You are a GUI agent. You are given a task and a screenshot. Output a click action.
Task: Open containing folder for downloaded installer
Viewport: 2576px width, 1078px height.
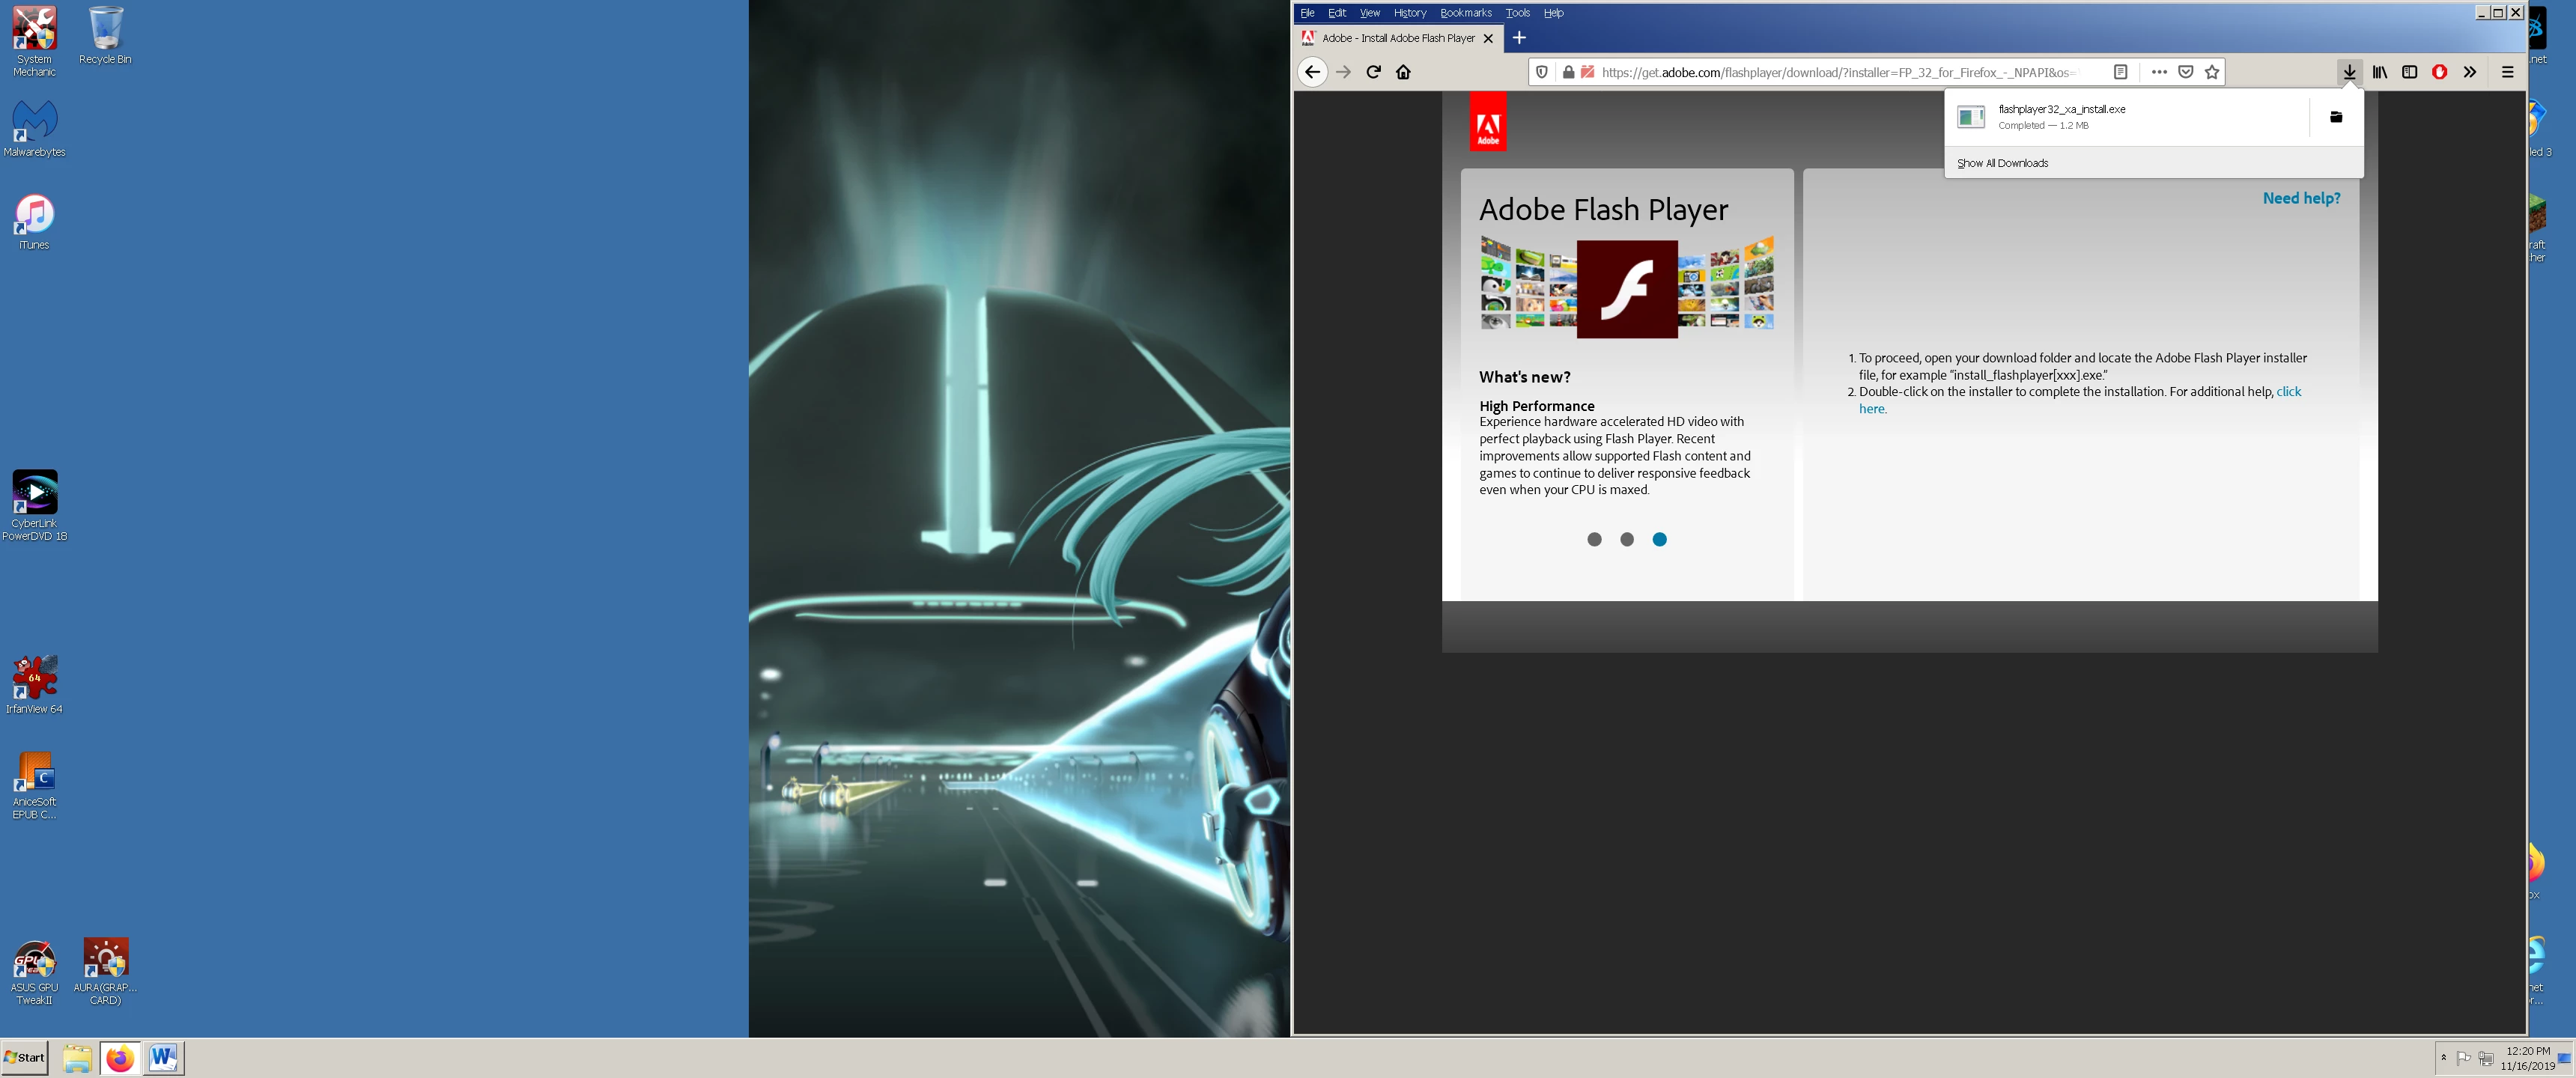click(2335, 117)
